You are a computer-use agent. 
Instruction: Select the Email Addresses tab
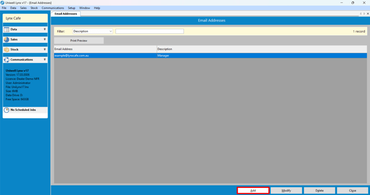[x=66, y=14]
